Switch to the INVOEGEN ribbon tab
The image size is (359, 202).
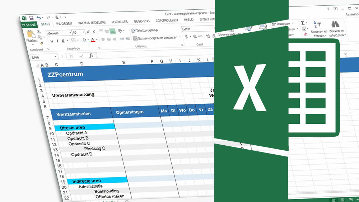[x=64, y=24]
